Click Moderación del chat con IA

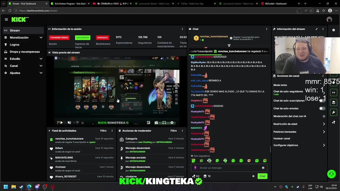coord(290,116)
